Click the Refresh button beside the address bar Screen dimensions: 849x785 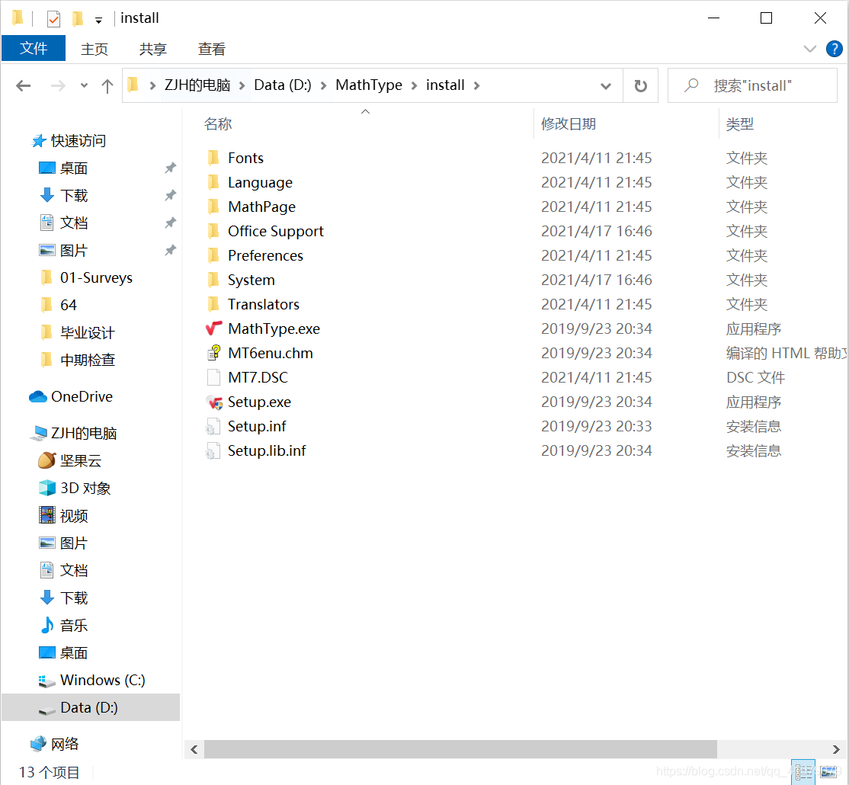(640, 85)
